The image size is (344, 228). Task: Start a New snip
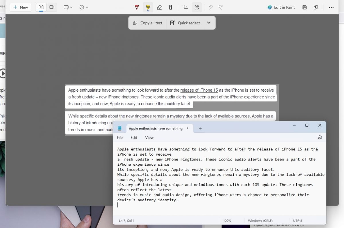click(20, 7)
